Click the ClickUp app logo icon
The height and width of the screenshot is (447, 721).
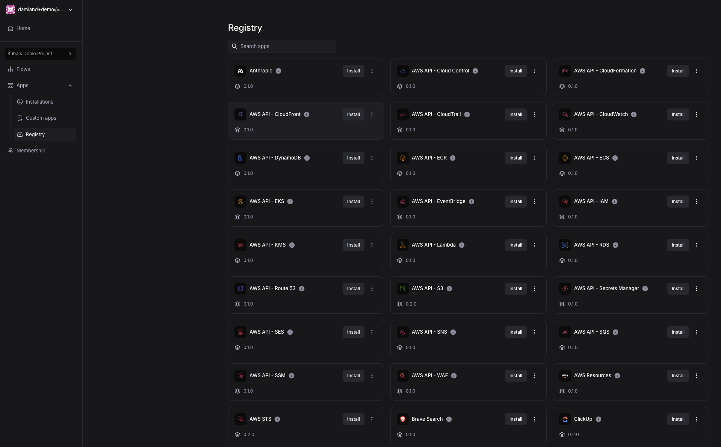tap(565, 419)
